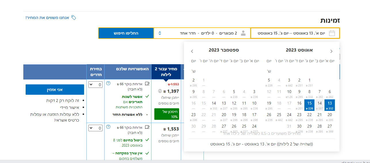This screenshot has height=163, width=370.
Task: Select August 1 in the calendar
Action: (310, 82)
